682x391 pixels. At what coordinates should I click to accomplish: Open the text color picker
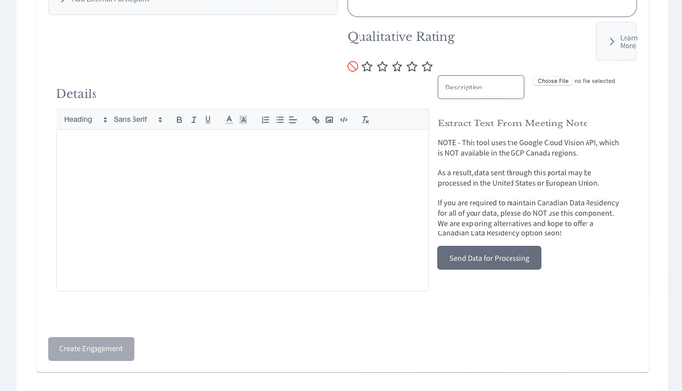click(x=229, y=120)
